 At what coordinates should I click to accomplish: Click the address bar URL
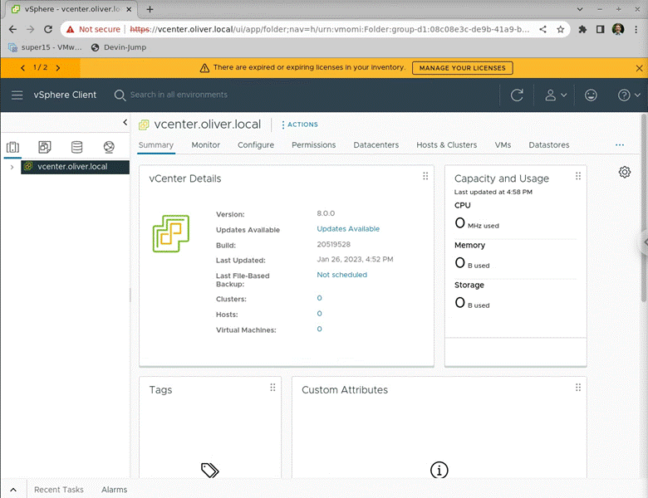(x=329, y=29)
